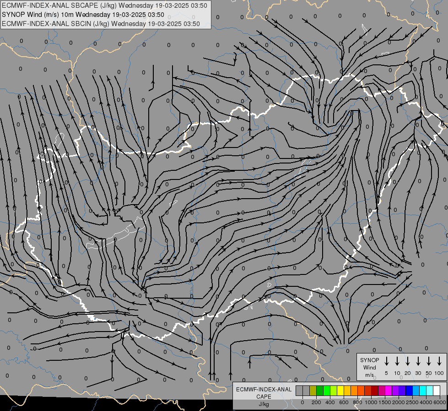Select the bright magenta CAPE swatch at 1500
This screenshot has height=411, width=448.
[389, 390]
